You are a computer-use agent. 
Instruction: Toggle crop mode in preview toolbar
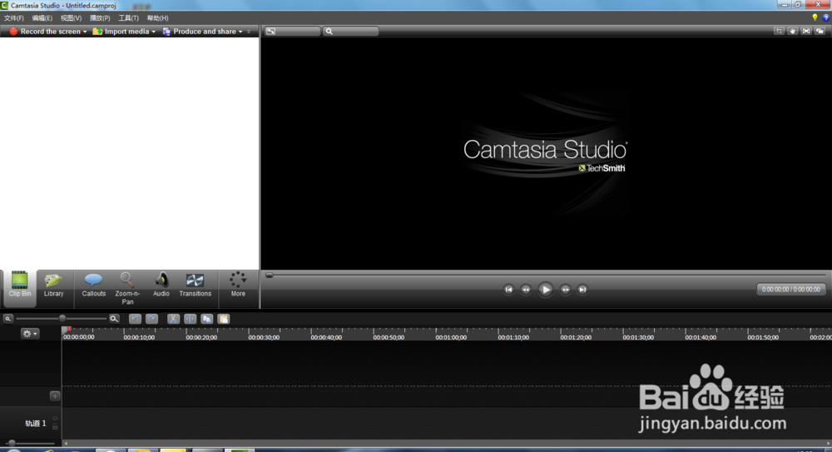[x=779, y=32]
